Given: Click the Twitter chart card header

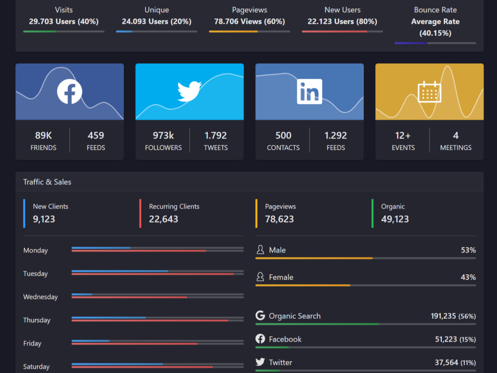Looking at the screenshot, I should [189, 92].
